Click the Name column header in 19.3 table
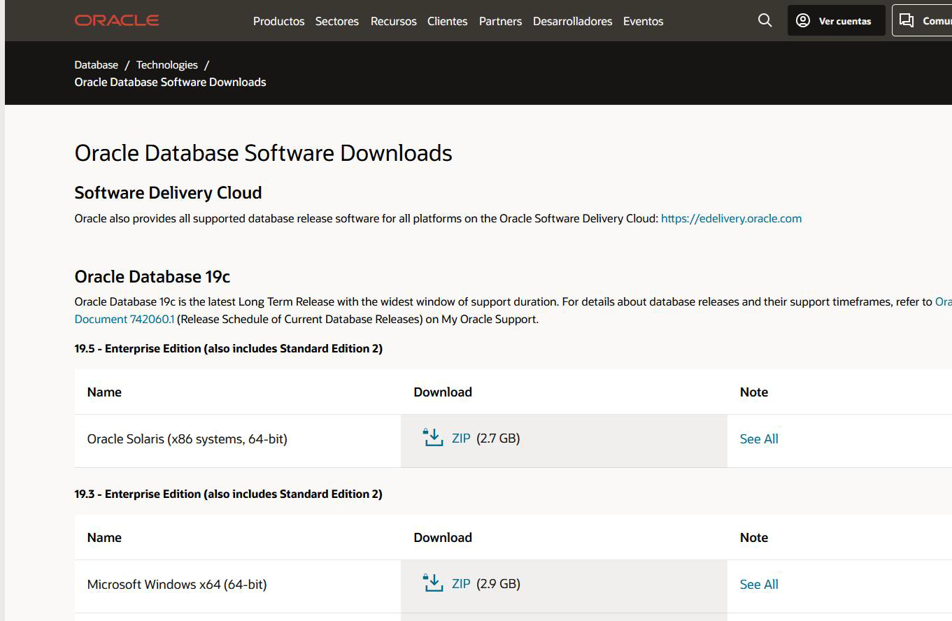952x621 pixels. (x=104, y=537)
